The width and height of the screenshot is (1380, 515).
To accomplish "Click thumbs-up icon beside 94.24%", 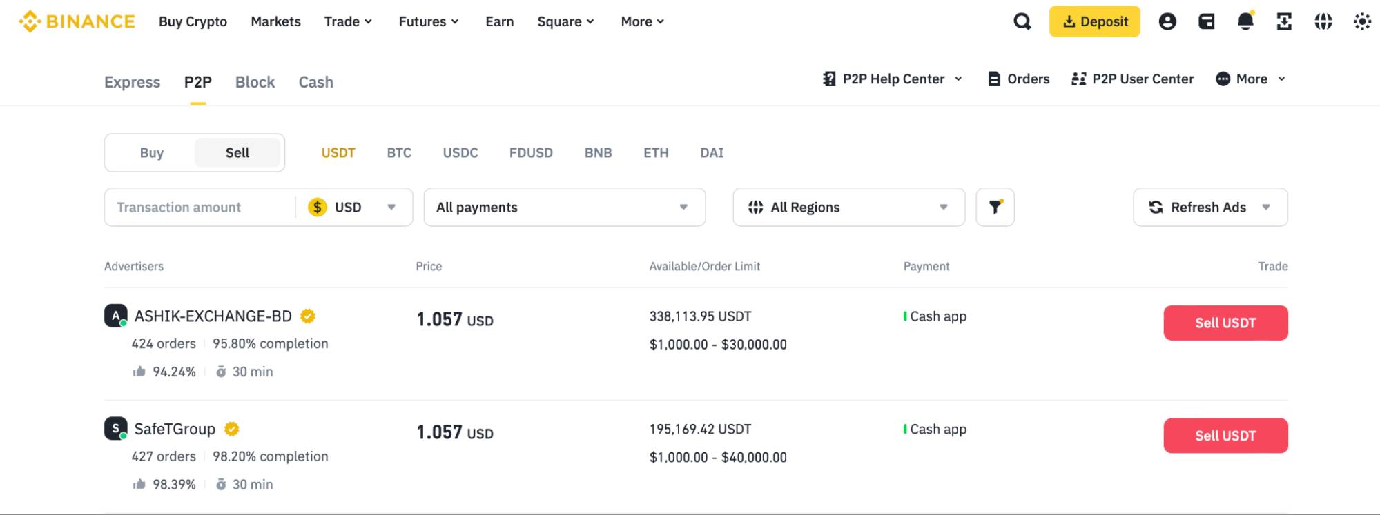I will pos(139,371).
